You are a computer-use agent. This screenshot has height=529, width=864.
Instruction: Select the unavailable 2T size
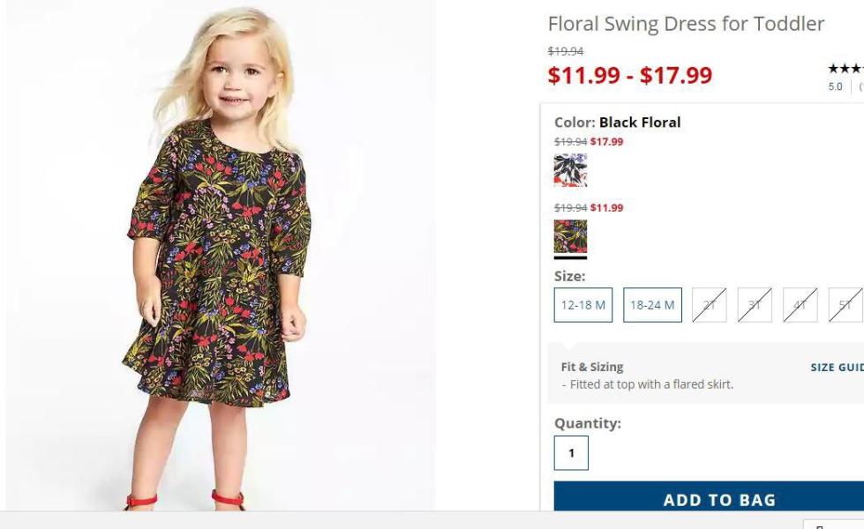(710, 305)
